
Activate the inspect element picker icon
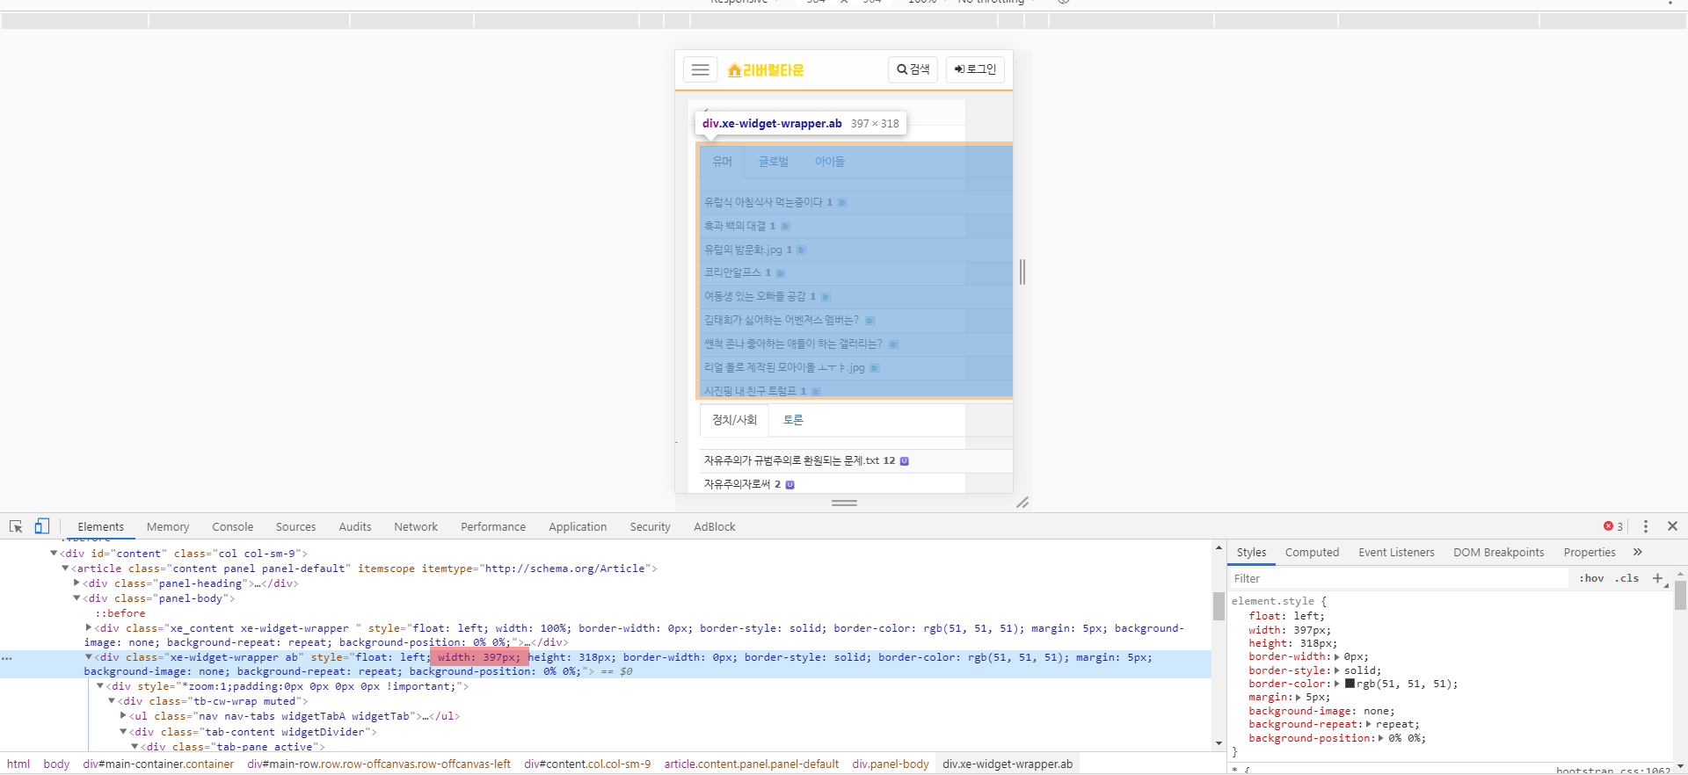pyautogui.click(x=16, y=526)
